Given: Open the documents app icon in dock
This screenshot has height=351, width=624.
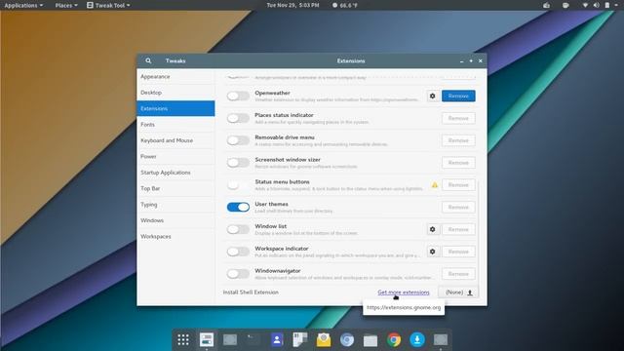Looking at the screenshot, I should tap(300, 339).
